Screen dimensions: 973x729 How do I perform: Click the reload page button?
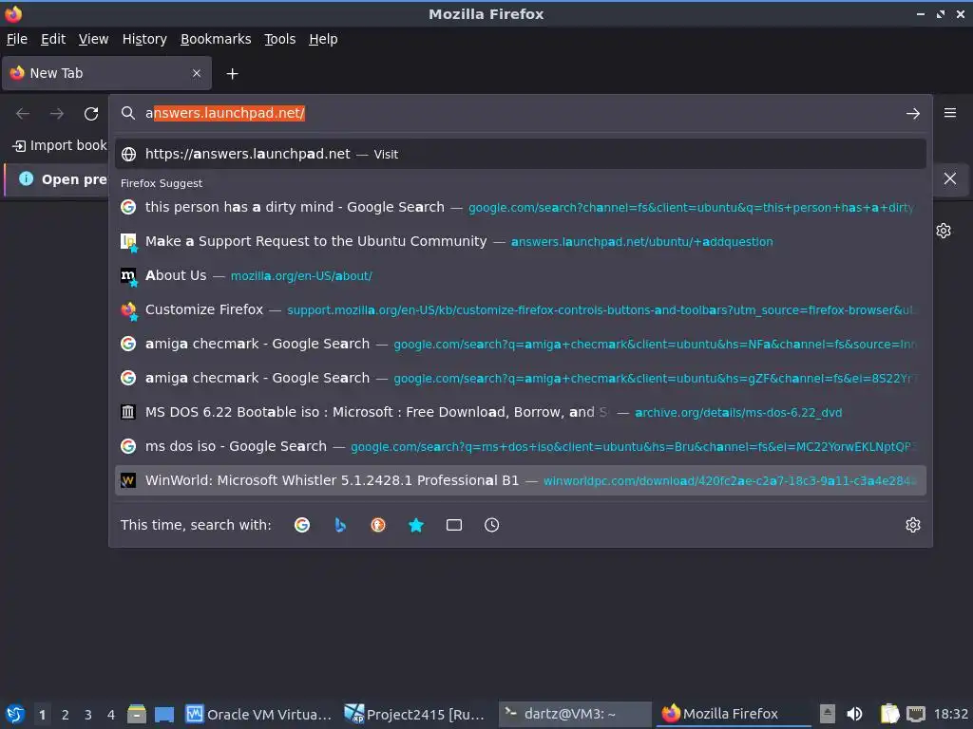(x=91, y=114)
